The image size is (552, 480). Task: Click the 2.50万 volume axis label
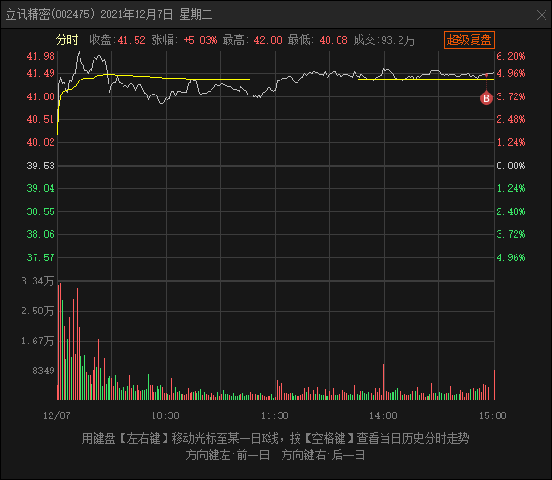coord(37,311)
